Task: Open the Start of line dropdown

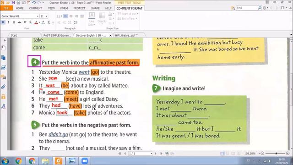Action: [128, 14]
